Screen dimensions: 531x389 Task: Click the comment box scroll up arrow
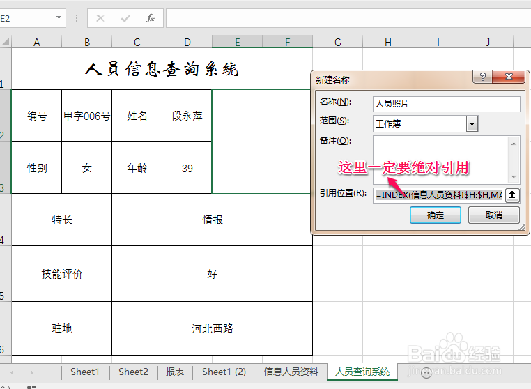(x=514, y=144)
